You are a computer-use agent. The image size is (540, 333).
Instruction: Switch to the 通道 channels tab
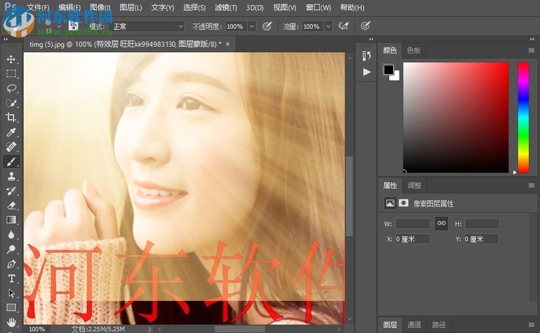pyautogui.click(x=414, y=325)
